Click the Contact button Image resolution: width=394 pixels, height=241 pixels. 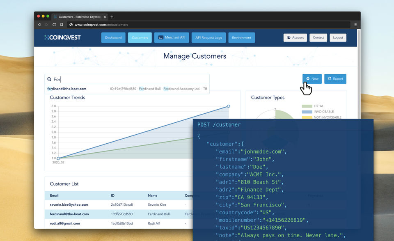[318, 37]
